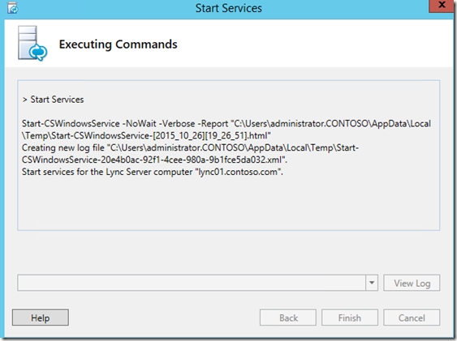Click the '> Start Services' output line
Image resolution: width=457 pixels, height=341 pixels.
click(x=53, y=100)
